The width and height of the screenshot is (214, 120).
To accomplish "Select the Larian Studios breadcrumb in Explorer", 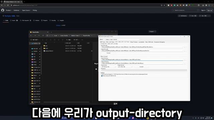I will point(64,36).
